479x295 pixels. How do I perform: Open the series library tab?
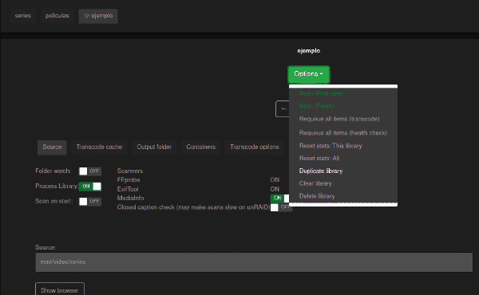point(23,16)
